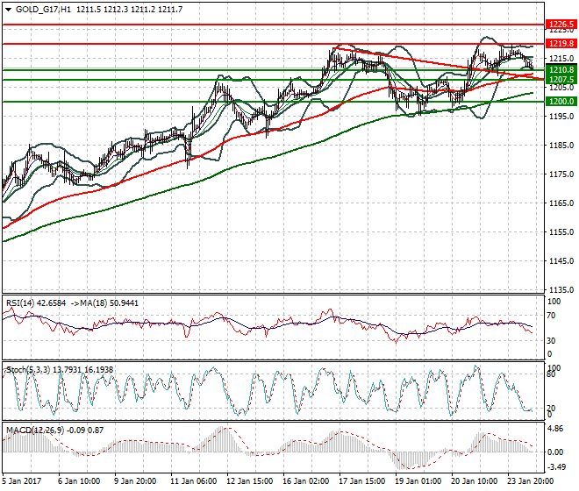The width and height of the screenshot is (579, 491).
Task: Click the 5 Jan 2017 date on time axis
Action: point(22,481)
